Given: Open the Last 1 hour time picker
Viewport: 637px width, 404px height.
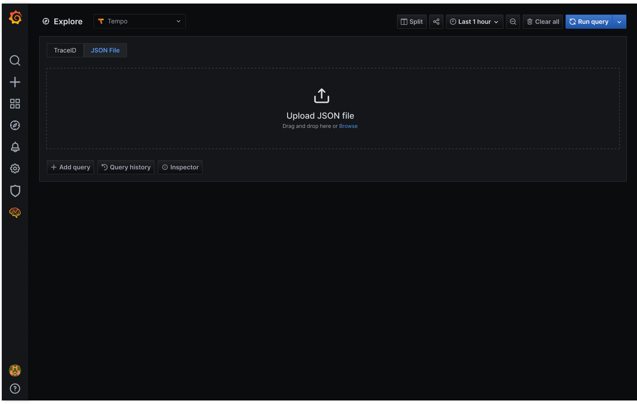Looking at the screenshot, I should point(474,21).
